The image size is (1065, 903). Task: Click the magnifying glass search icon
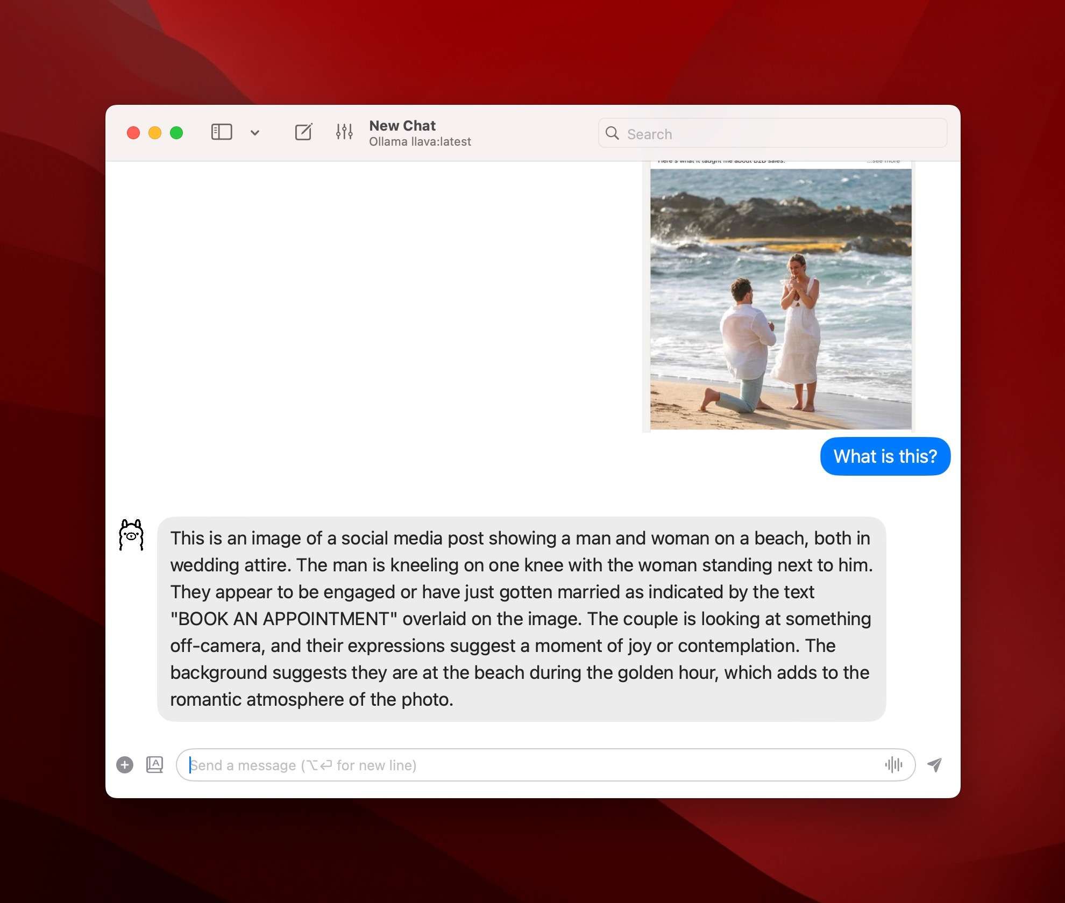[x=612, y=133]
